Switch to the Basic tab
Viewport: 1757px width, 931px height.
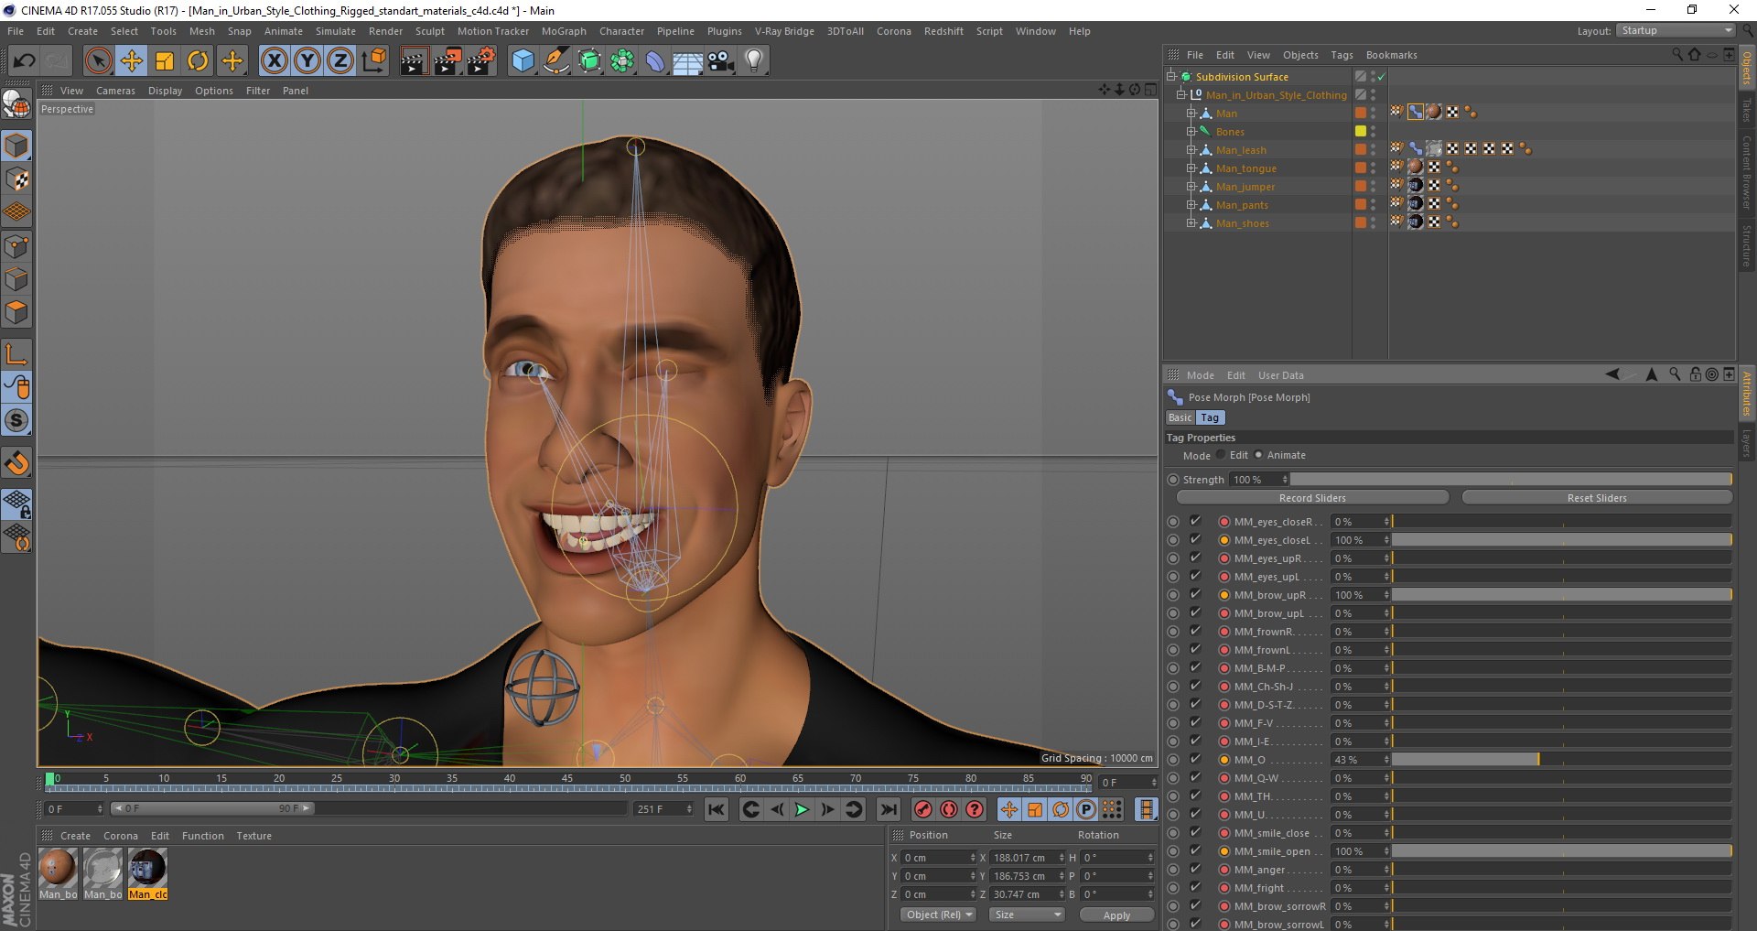pos(1180,417)
